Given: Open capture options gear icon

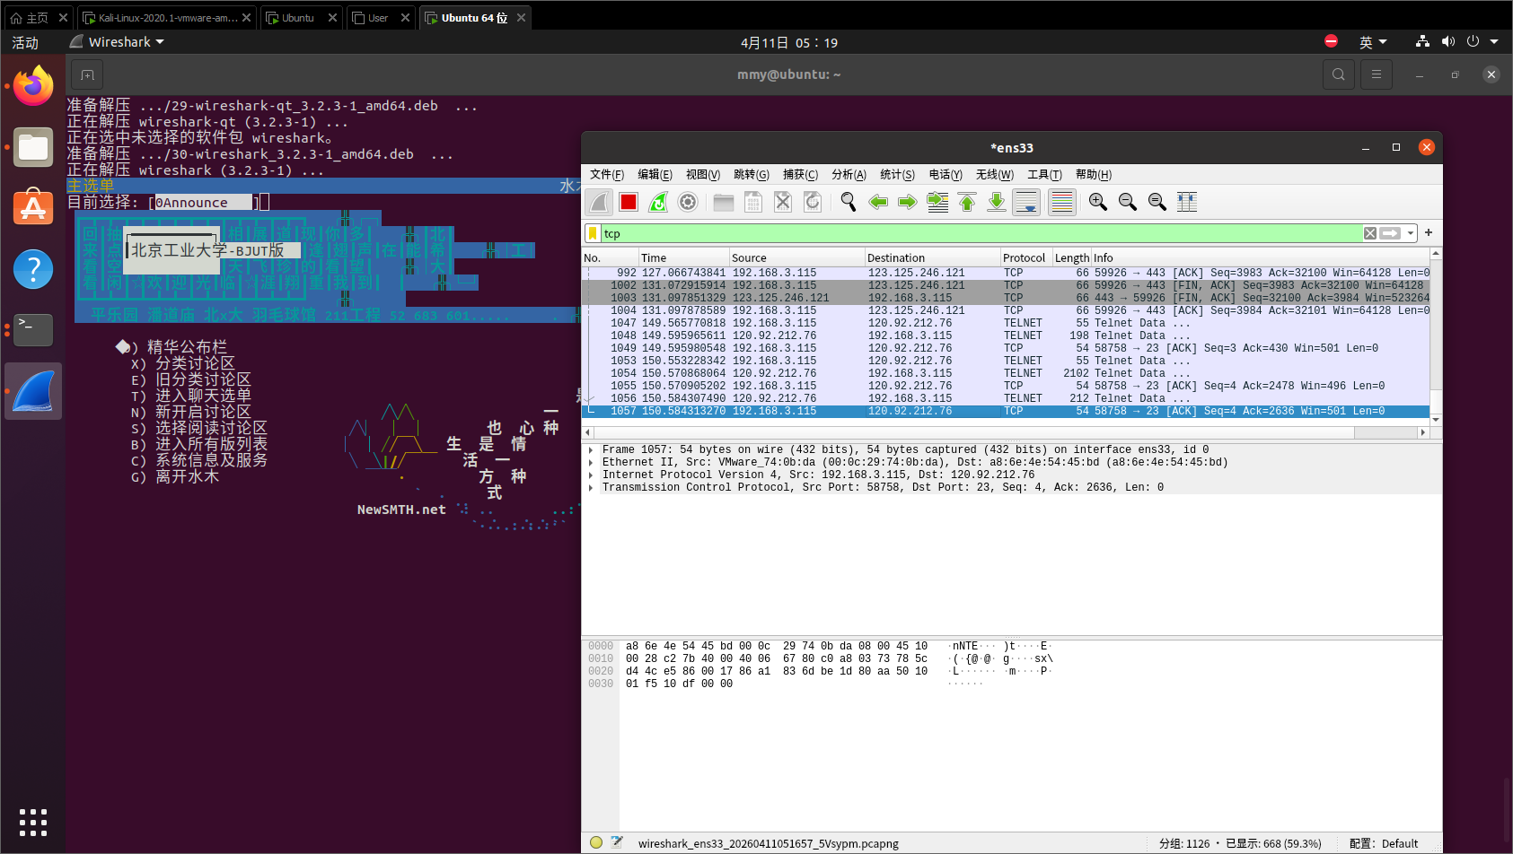Looking at the screenshot, I should coord(688,202).
